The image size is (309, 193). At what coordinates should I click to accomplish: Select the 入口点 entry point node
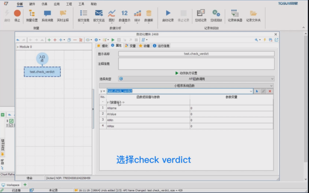[x=42, y=59]
